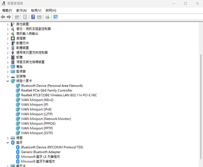This screenshot has width=203, height=167.
Task: Expand the 處理器 processor category
Action: click(8, 38)
